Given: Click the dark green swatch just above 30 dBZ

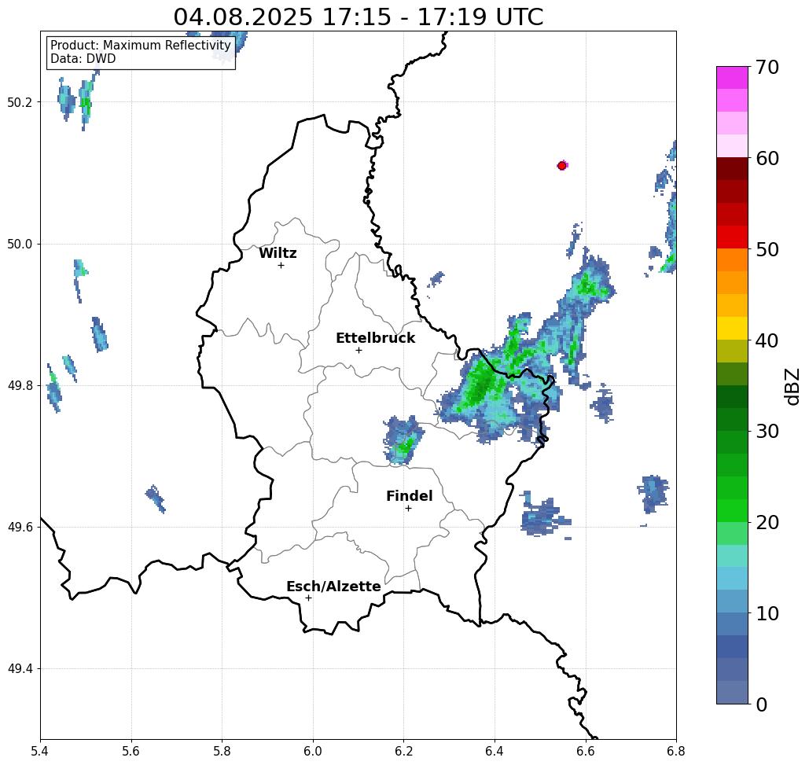Looking at the screenshot, I should pyautogui.click(x=732, y=419).
